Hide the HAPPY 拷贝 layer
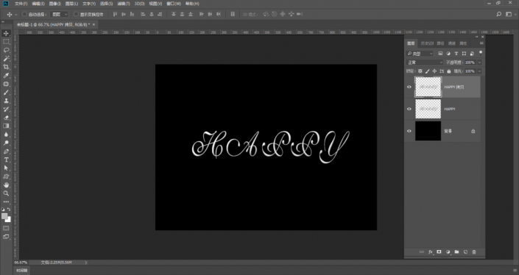Viewport: 519px width, 275px height. tap(409, 87)
